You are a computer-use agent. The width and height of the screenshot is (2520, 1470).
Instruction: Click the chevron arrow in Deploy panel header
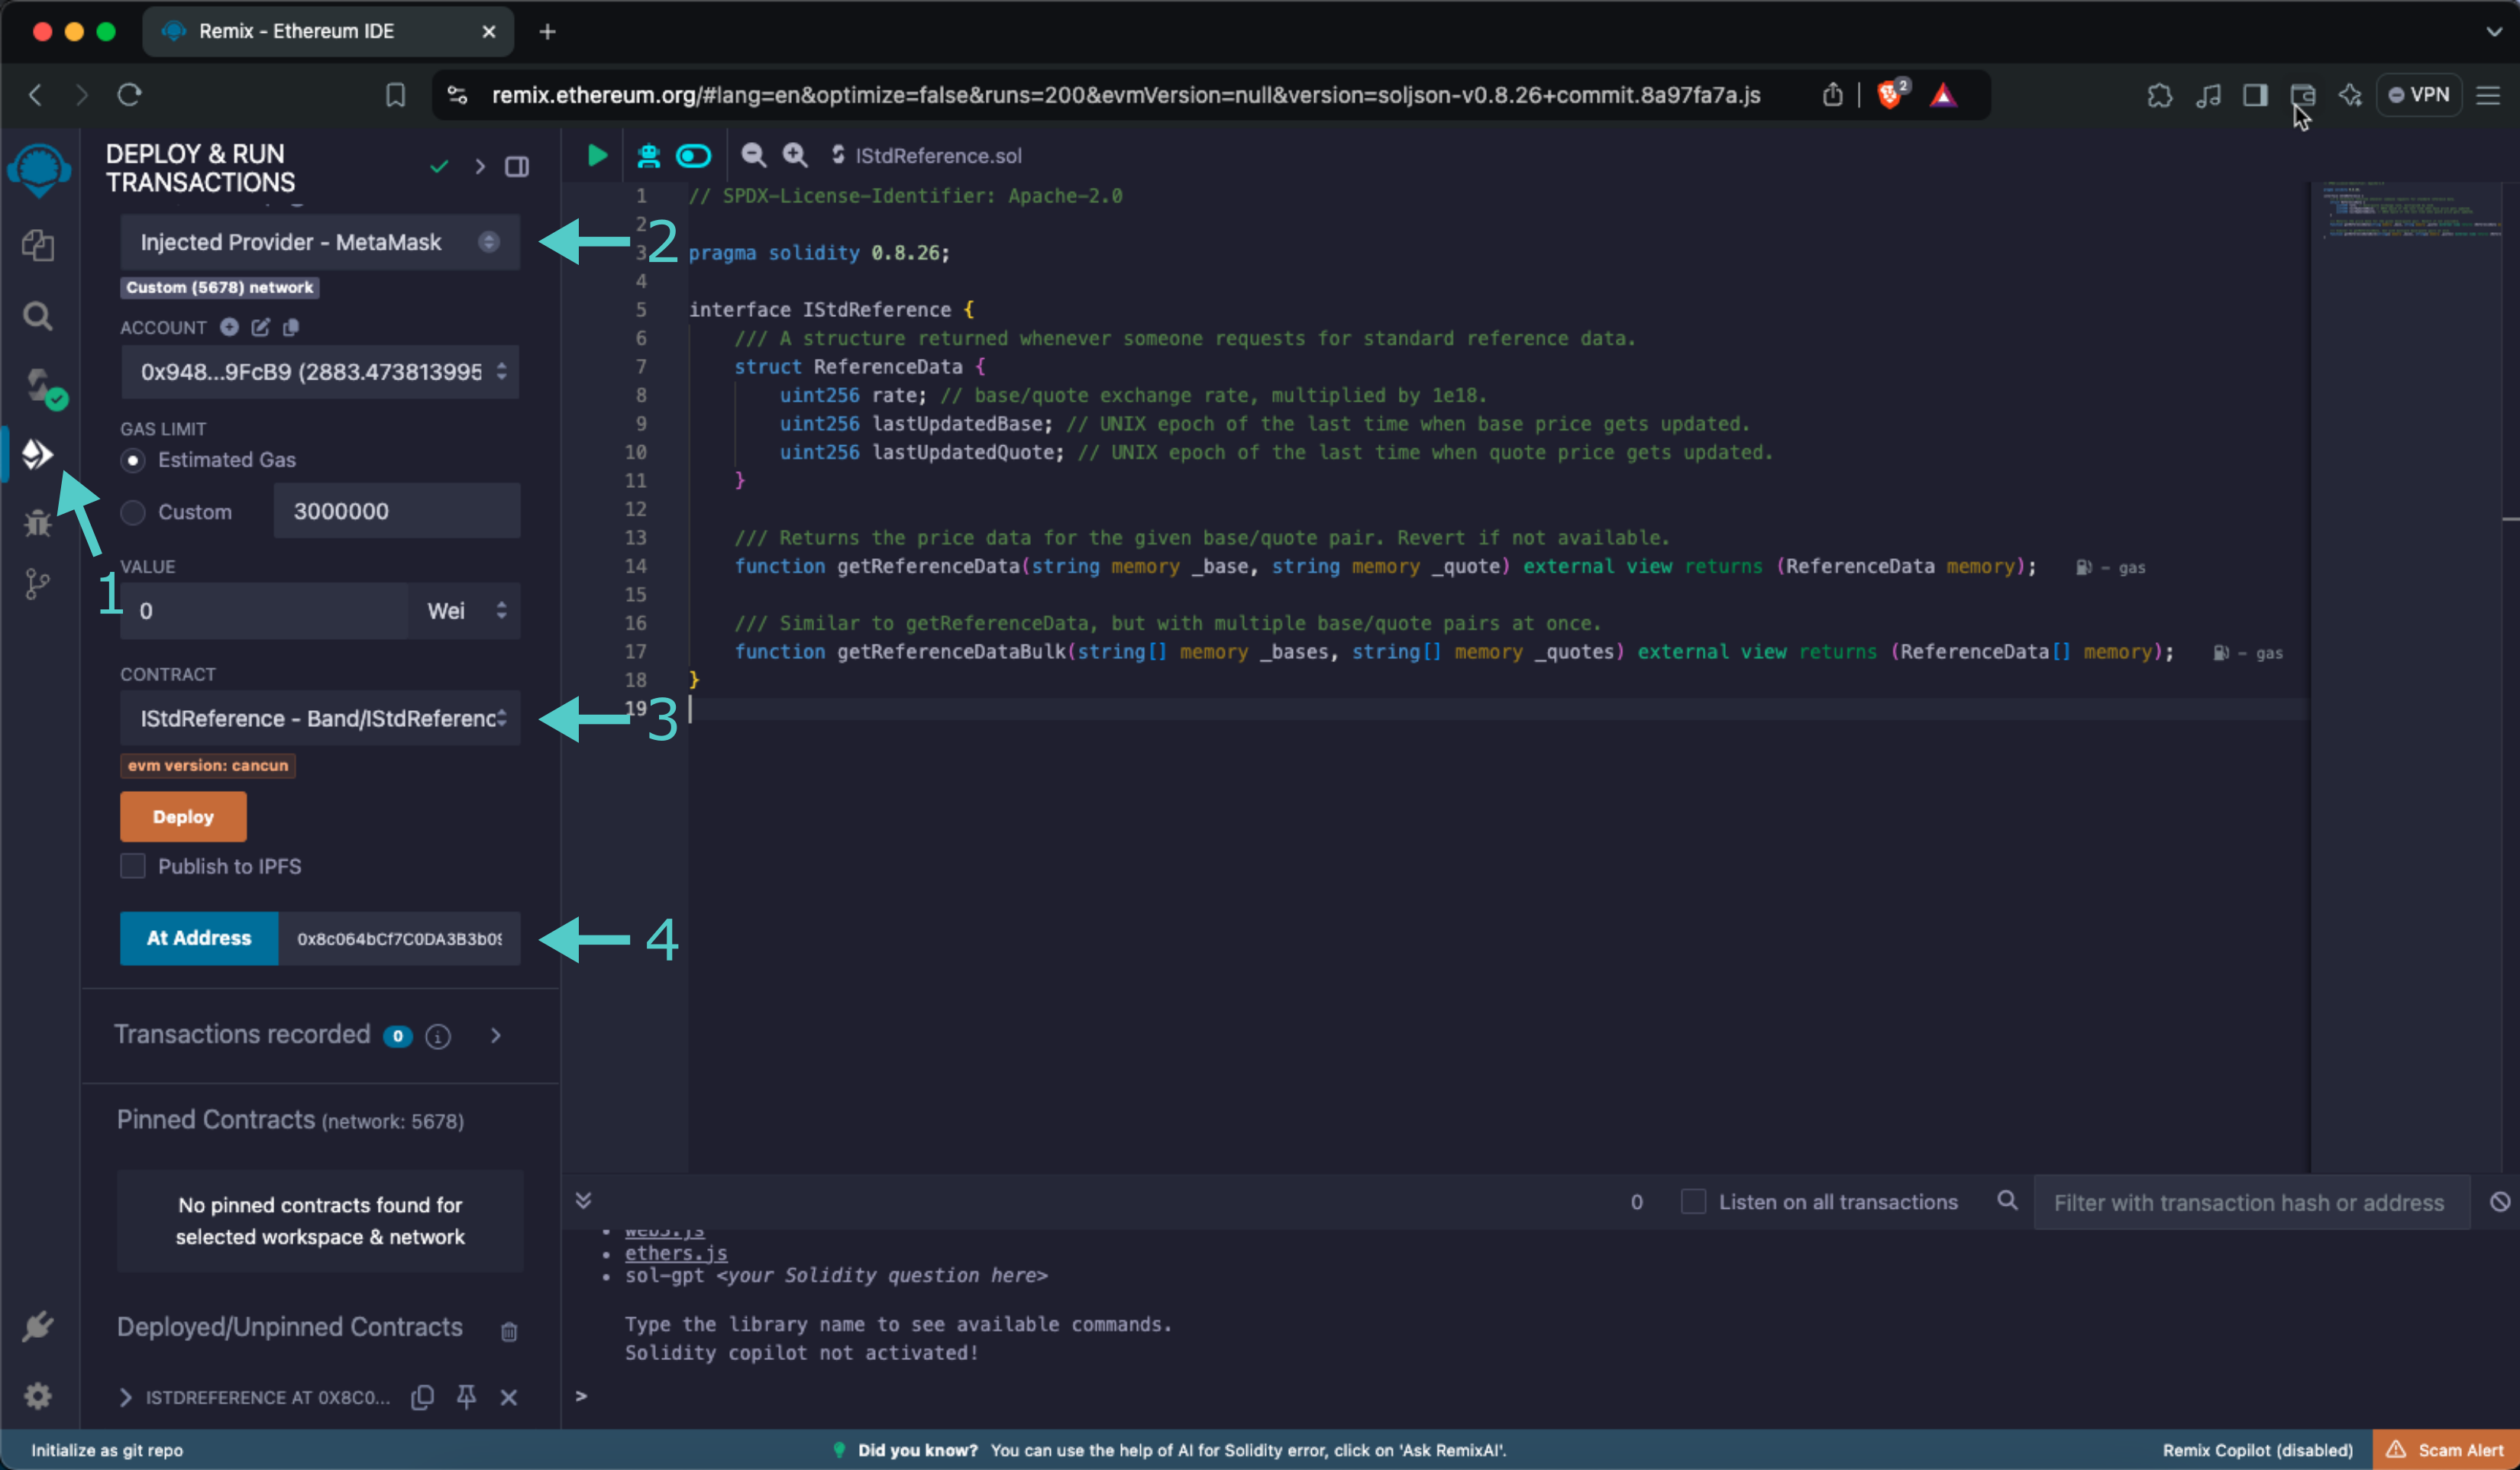pyautogui.click(x=480, y=166)
